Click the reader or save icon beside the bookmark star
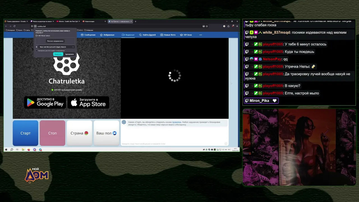This screenshot has width=359, height=202. (x=204, y=26)
